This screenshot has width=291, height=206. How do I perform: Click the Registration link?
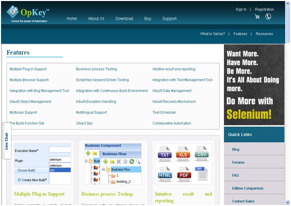coord(264,9)
